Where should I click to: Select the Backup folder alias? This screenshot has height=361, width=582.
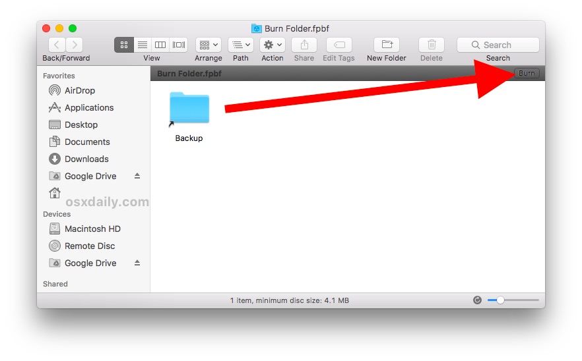tap(189, 117)
